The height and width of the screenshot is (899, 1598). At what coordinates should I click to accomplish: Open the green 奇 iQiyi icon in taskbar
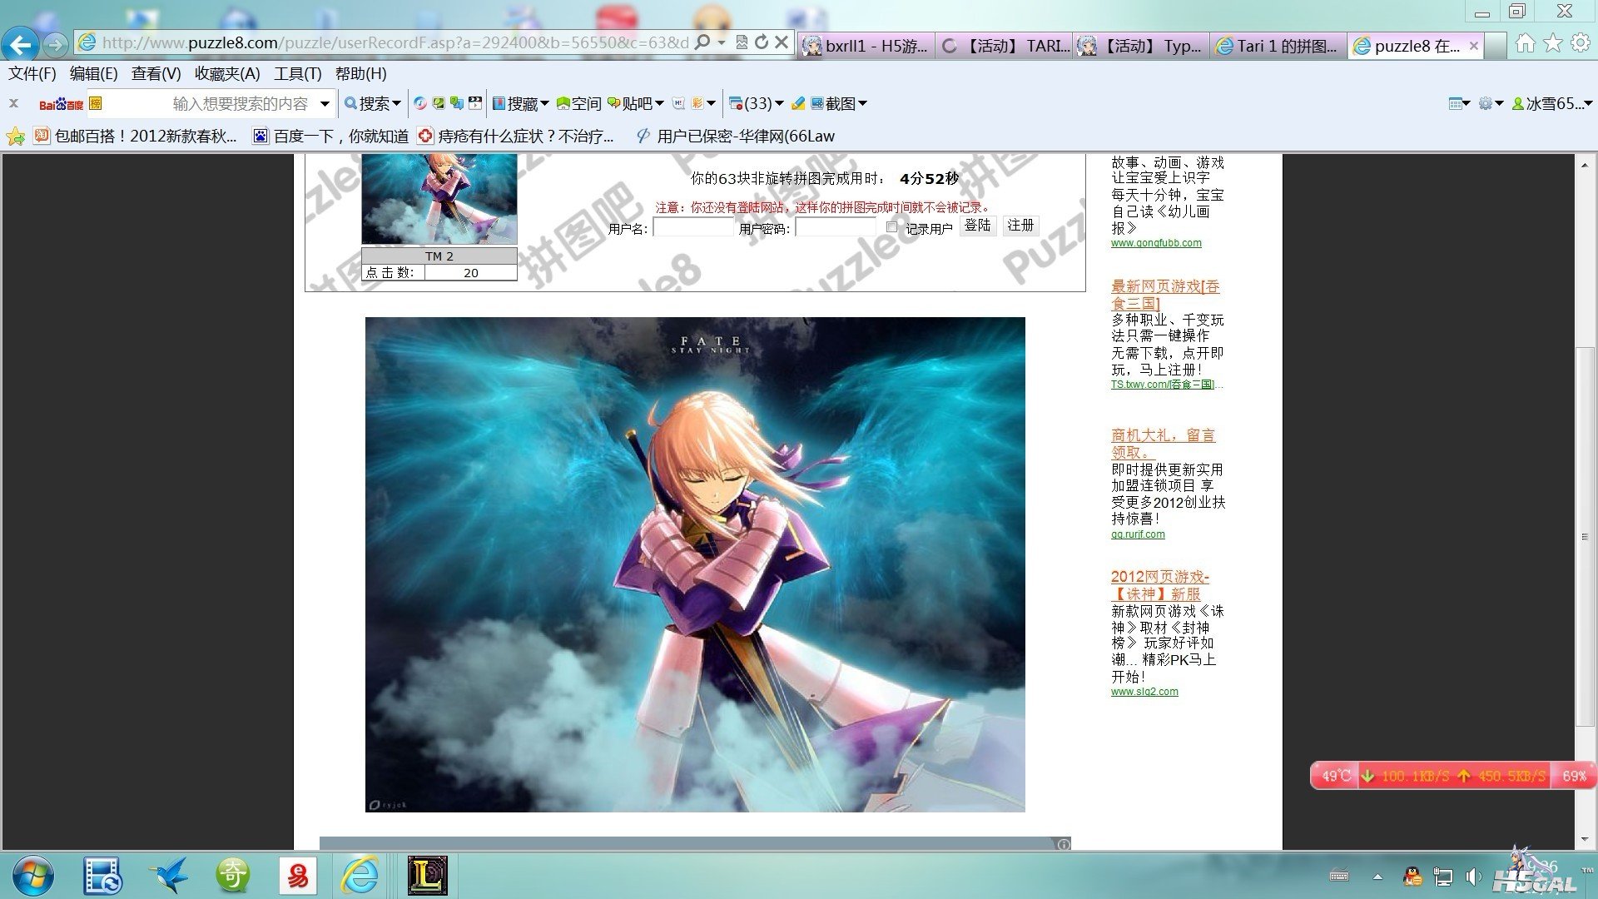(232, 876)
